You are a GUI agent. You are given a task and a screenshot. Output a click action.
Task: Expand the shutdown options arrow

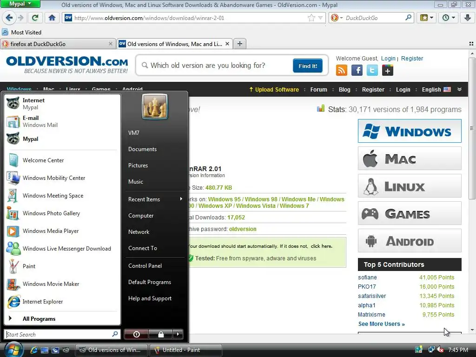pos(178,334)
